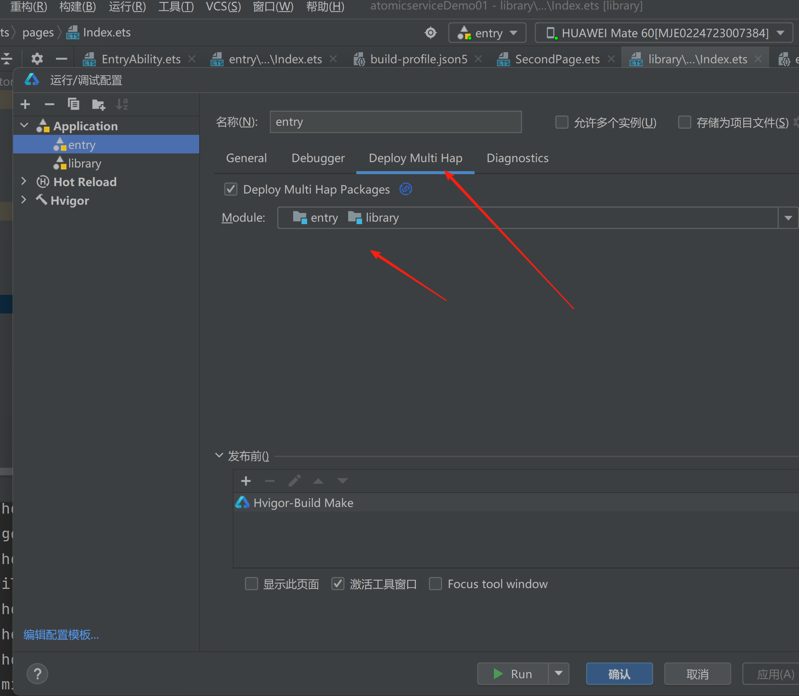The height and width of the screenshot is (696, 799).
Task: Click the help question mark button
Action: (38, 674)
